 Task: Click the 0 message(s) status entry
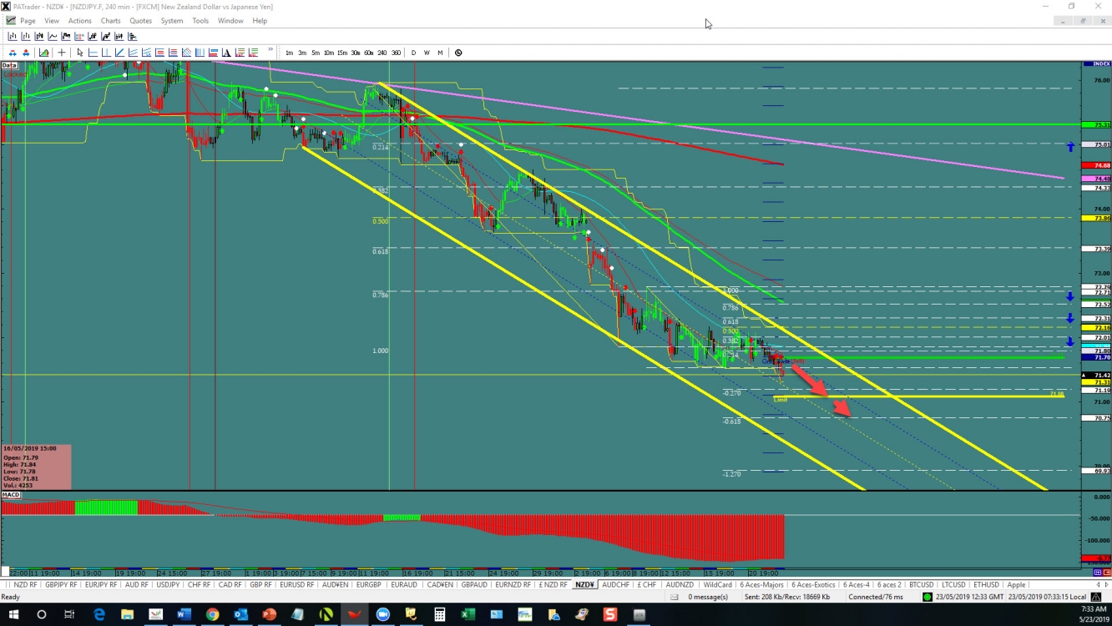(706, 597)
